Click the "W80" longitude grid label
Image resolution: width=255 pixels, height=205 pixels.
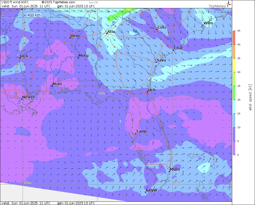177,183
